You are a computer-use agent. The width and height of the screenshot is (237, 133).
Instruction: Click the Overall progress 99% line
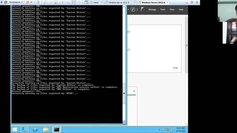26,91
